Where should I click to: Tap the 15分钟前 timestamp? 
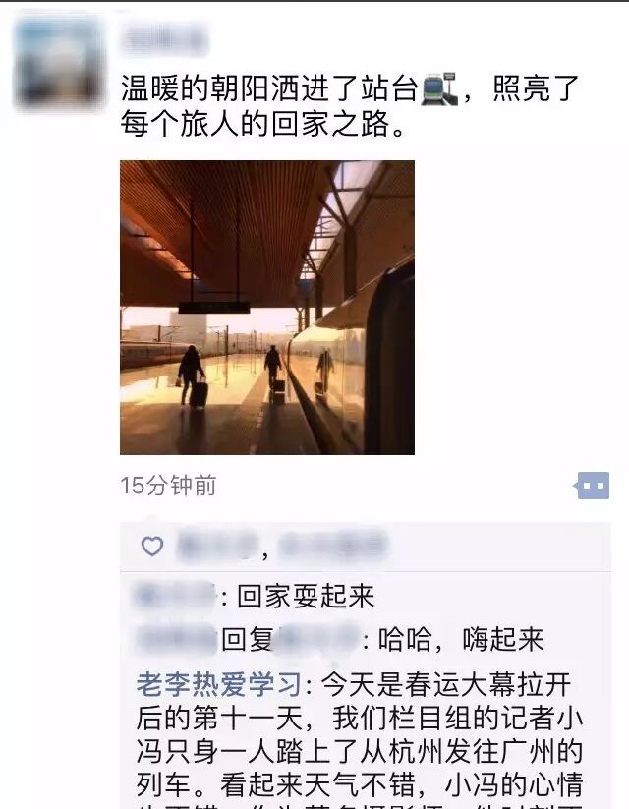[x=168, y=486]
